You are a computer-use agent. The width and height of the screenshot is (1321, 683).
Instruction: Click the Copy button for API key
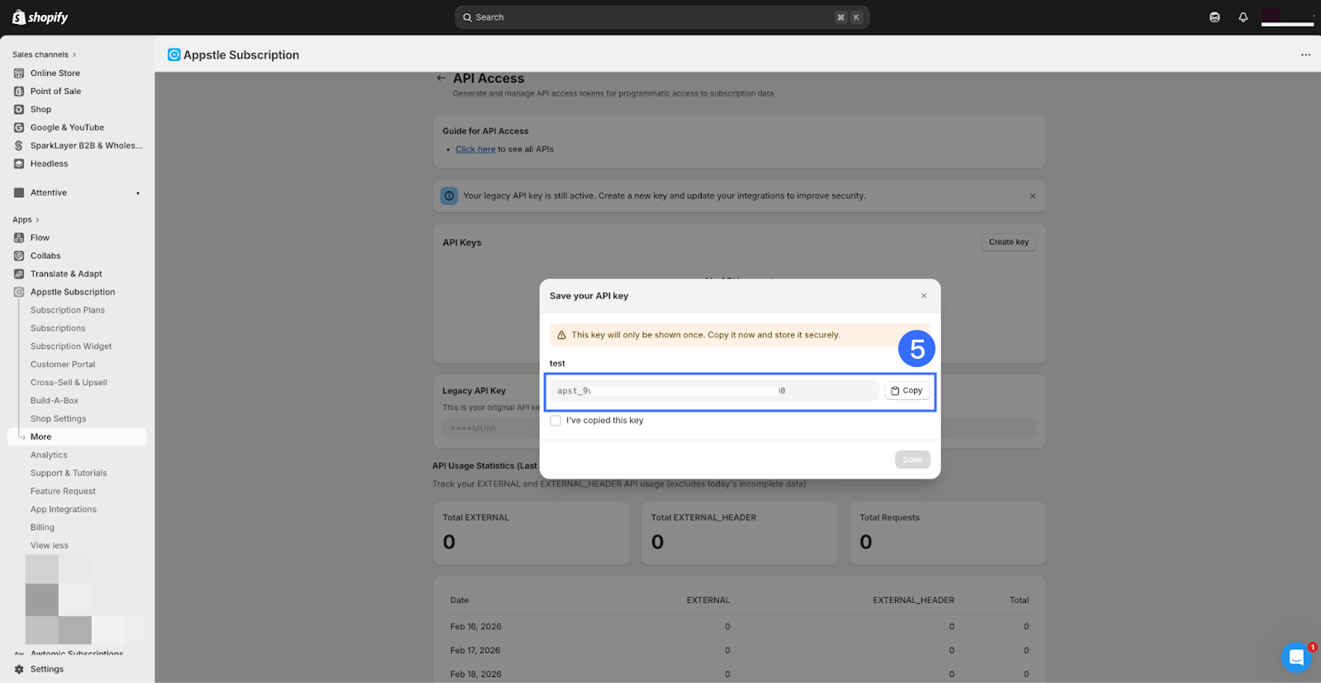pos(907,391)
